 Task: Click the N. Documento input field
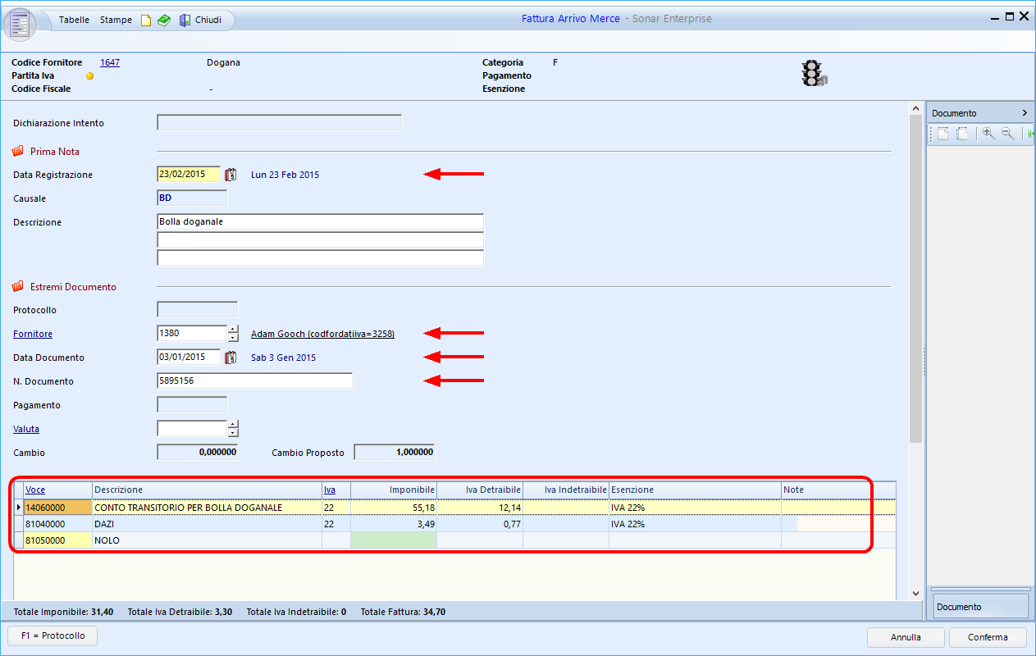coord(254,381)
